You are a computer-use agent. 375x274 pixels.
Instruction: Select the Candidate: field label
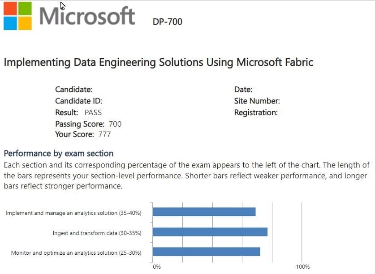point(74,90)
